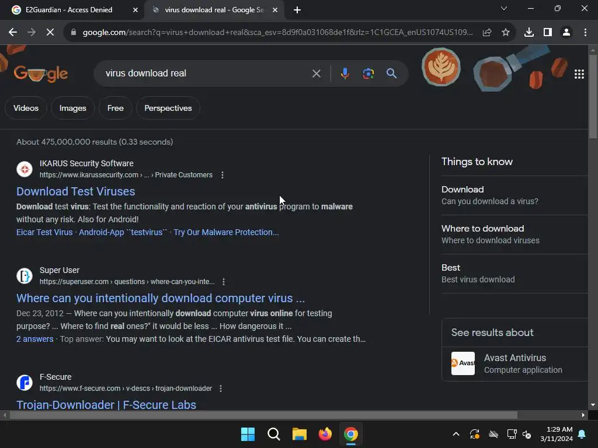Screen dimensions: 598x448
Task: Start voice search with microphone
Action: [x=345, y=73]
